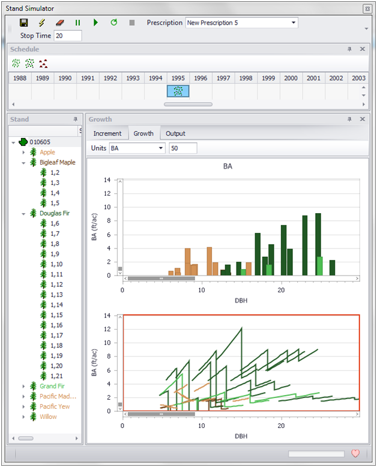Collapse the Douglas Fir node

(x=23, y=214)
